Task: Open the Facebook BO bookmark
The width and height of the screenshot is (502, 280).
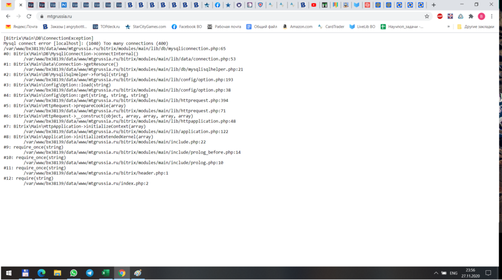Action: coord(187,27)
